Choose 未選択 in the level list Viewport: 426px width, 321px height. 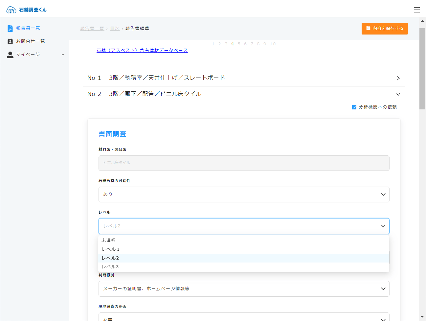pos(109,241)
